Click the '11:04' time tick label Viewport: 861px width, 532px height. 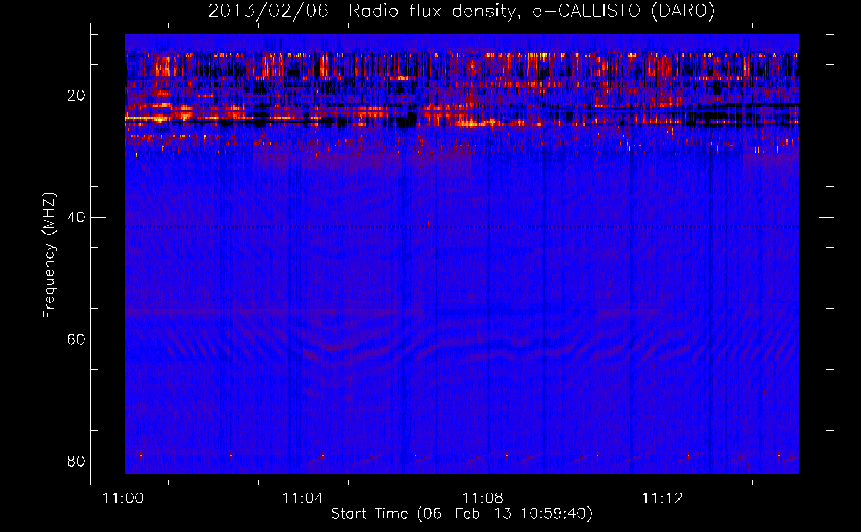point(303,498)
